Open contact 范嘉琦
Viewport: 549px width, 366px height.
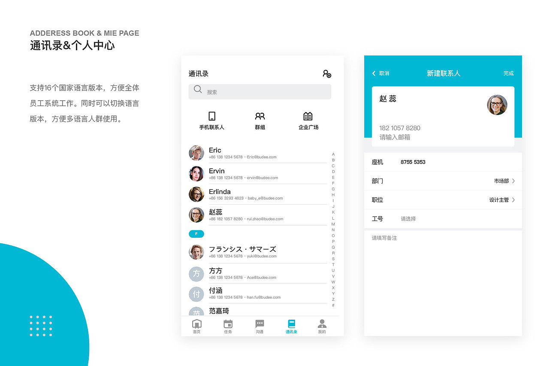[x=258, y=311]
